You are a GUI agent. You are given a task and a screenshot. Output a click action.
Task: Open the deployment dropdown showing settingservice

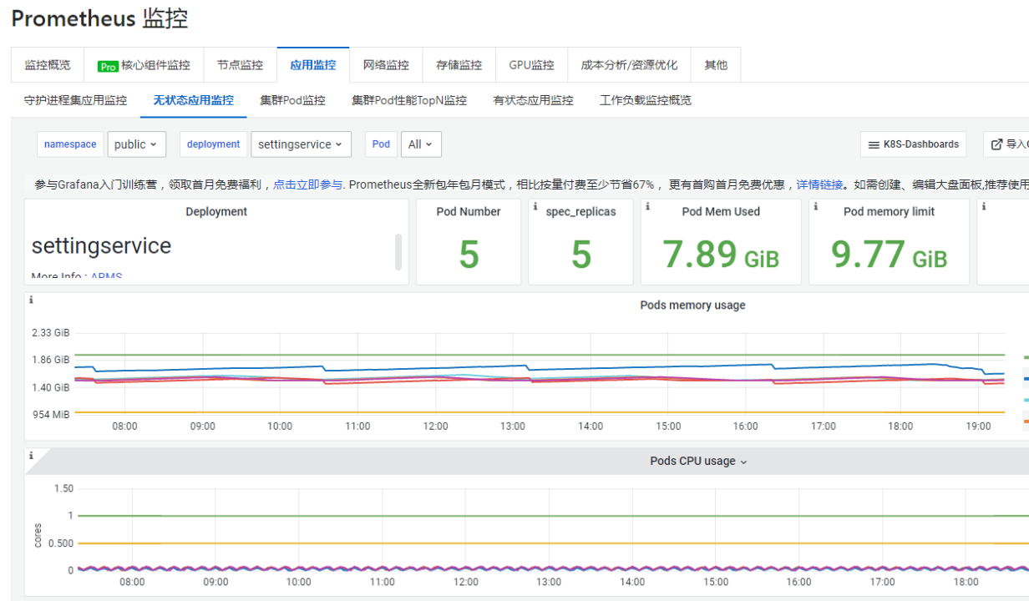pos(301,144)
